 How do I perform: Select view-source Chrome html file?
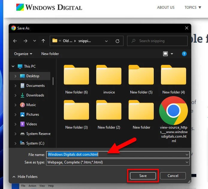(x=174, y=119)
